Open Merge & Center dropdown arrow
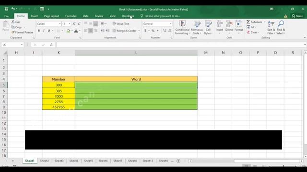 pyautogui.click(x=139, y=31)
